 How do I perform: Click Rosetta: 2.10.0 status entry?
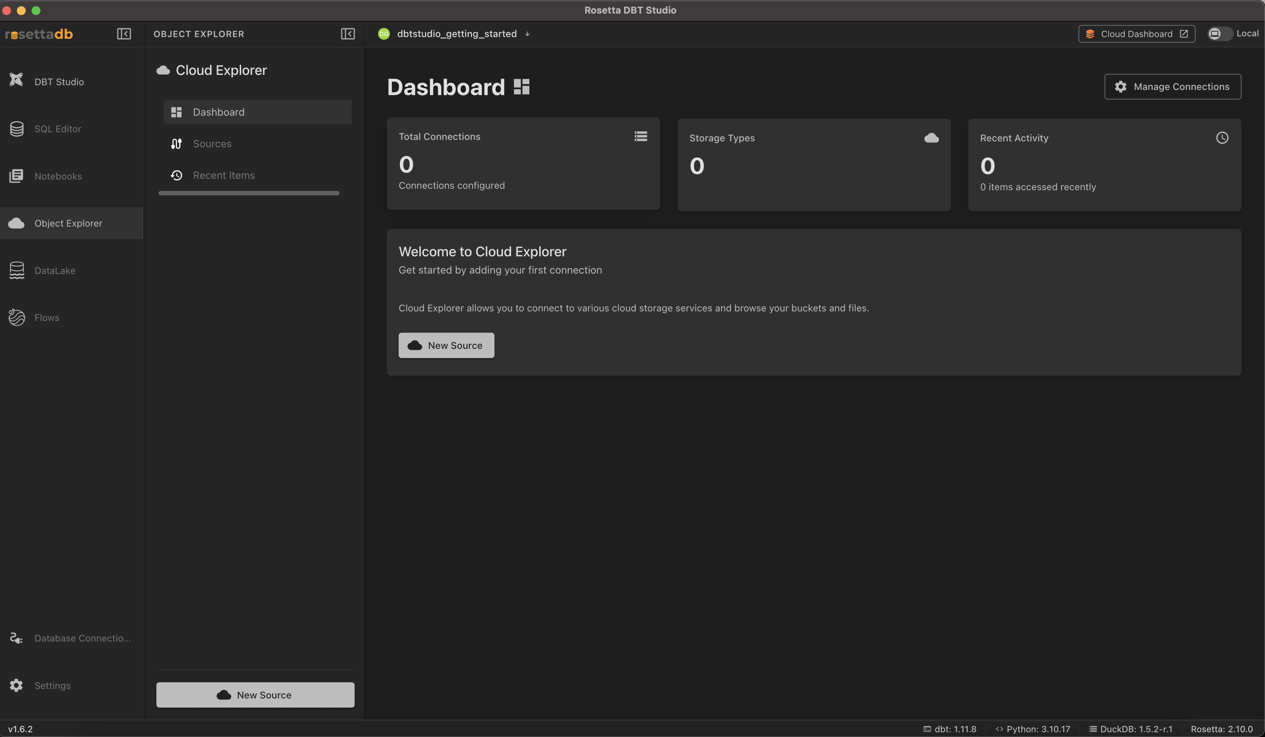1221,729
